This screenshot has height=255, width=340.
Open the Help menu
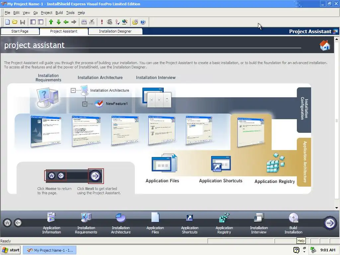[81, 13]
